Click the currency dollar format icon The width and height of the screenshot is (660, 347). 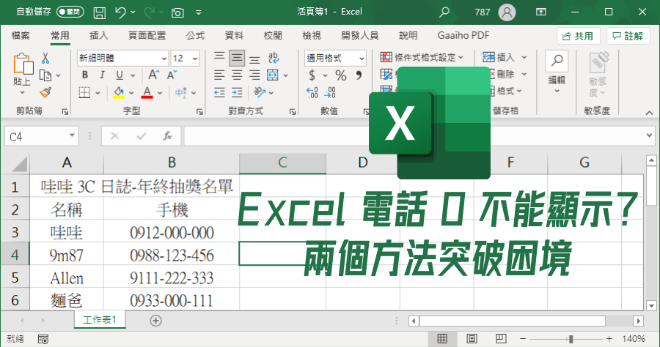(312, 75)
